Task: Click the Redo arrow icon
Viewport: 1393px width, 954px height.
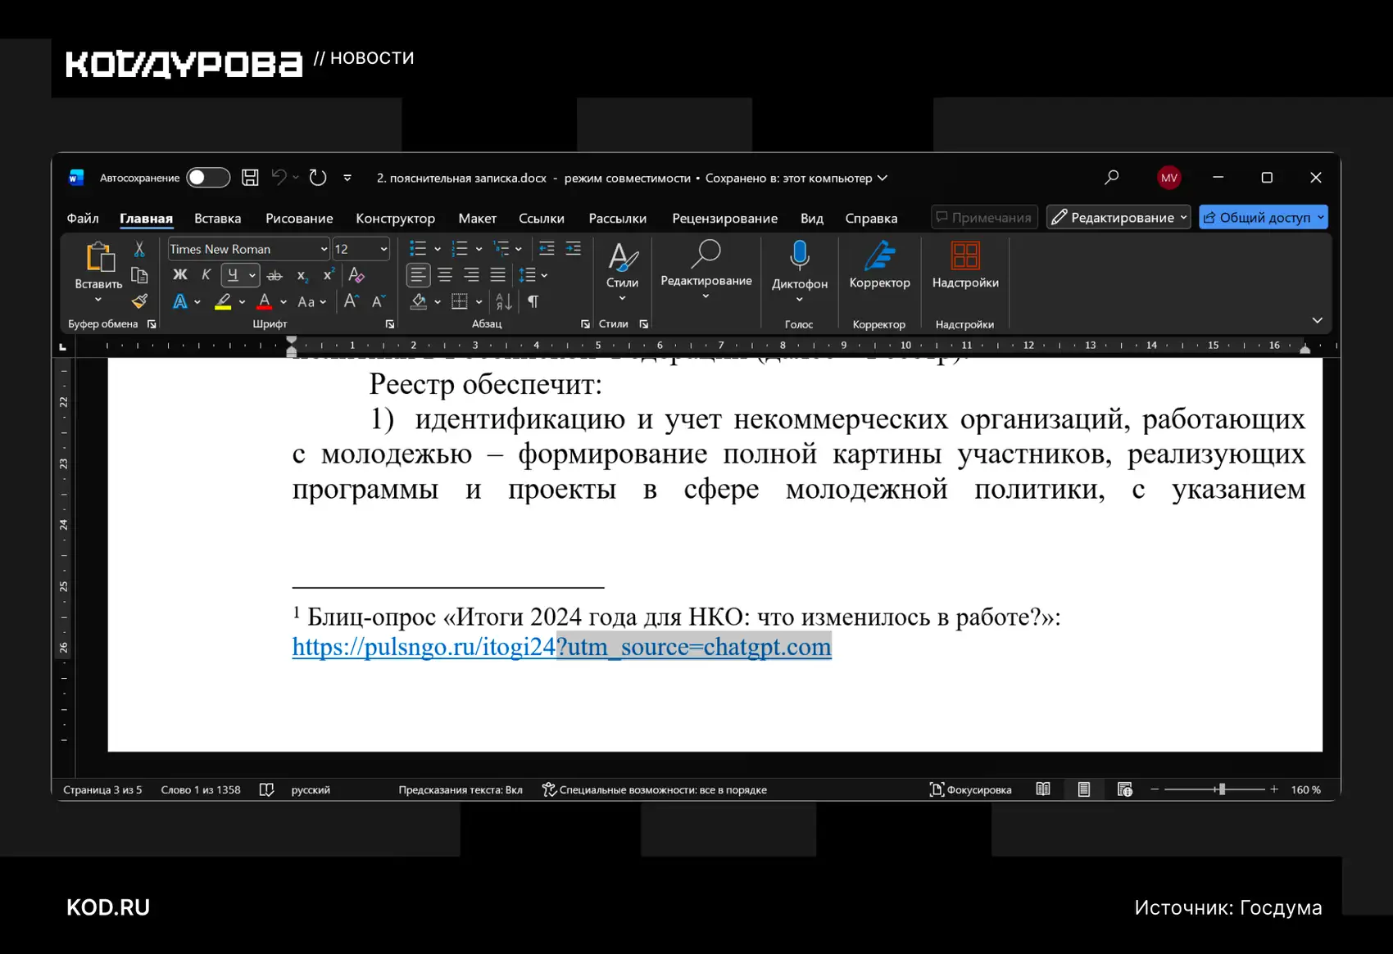Action: coord(318,178)
